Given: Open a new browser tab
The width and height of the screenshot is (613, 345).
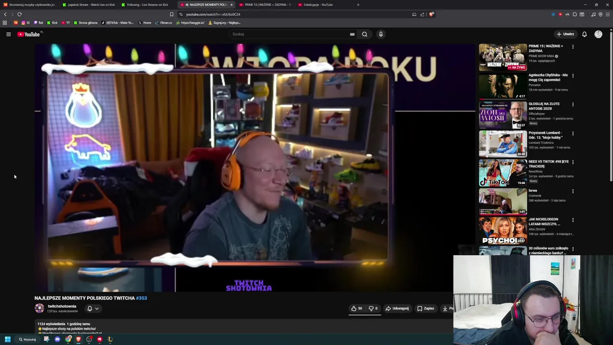Looking at the screenshot, I should (358, 5).
